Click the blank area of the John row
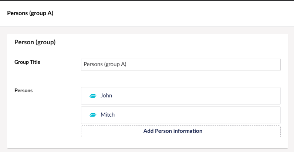Screen dimensions: 294x152 pos(197,96)
